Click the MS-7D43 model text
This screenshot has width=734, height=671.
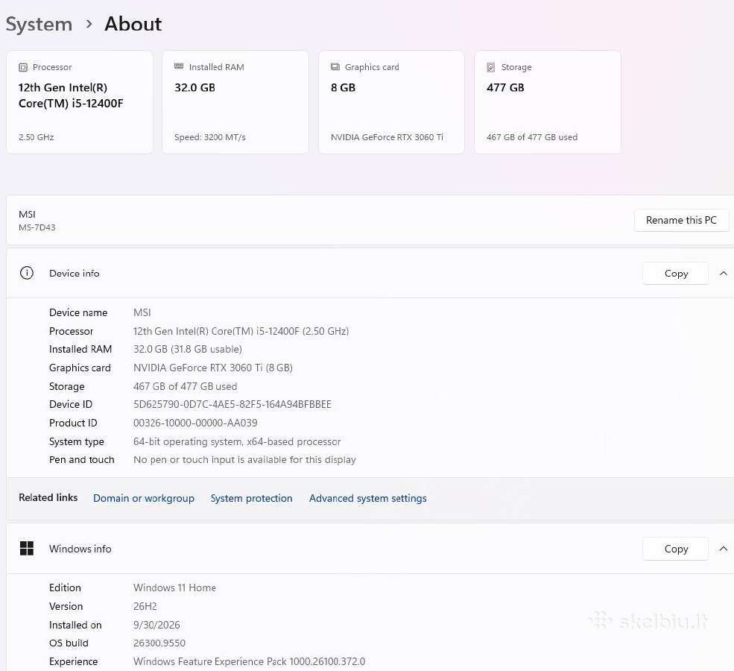pyautogui.click(x=37, y=227)
